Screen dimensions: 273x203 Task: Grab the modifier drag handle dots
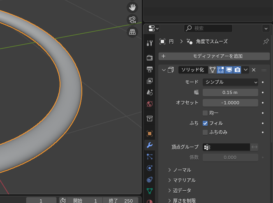coord(264,70)
